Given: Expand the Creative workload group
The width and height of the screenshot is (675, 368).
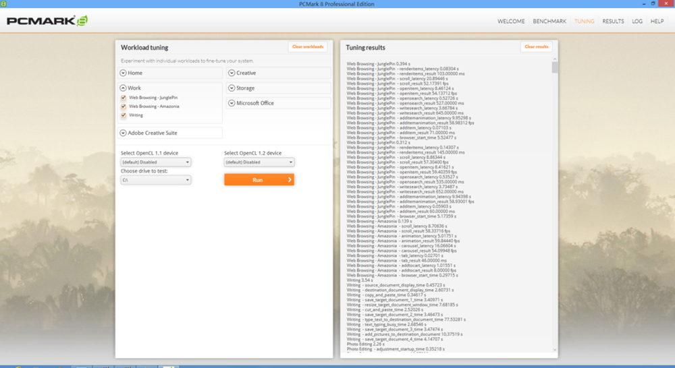Looking at the screenshot, I should (x=279, y=73).
